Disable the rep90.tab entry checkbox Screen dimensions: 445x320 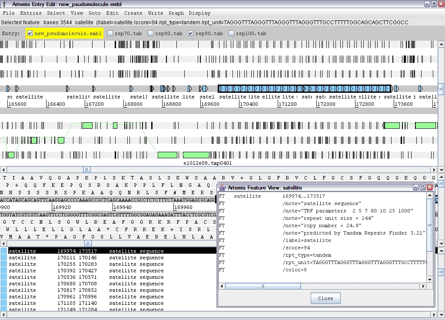coord(191,33)
